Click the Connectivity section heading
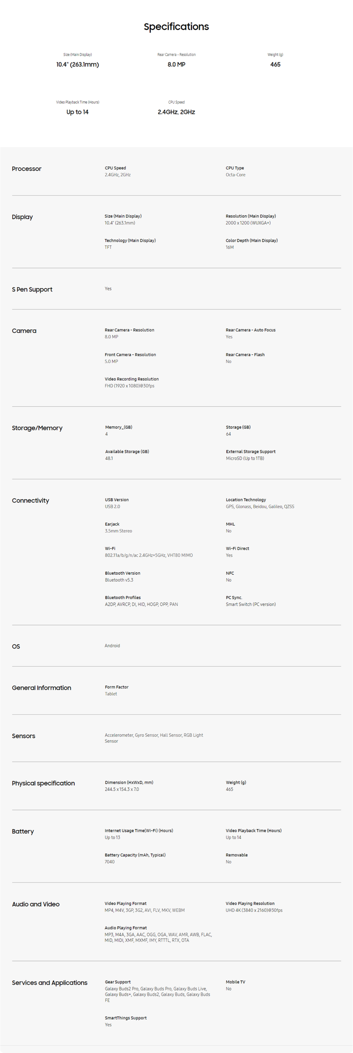Viewport: 353px width, 1053px height. click(x=30, y=500)
